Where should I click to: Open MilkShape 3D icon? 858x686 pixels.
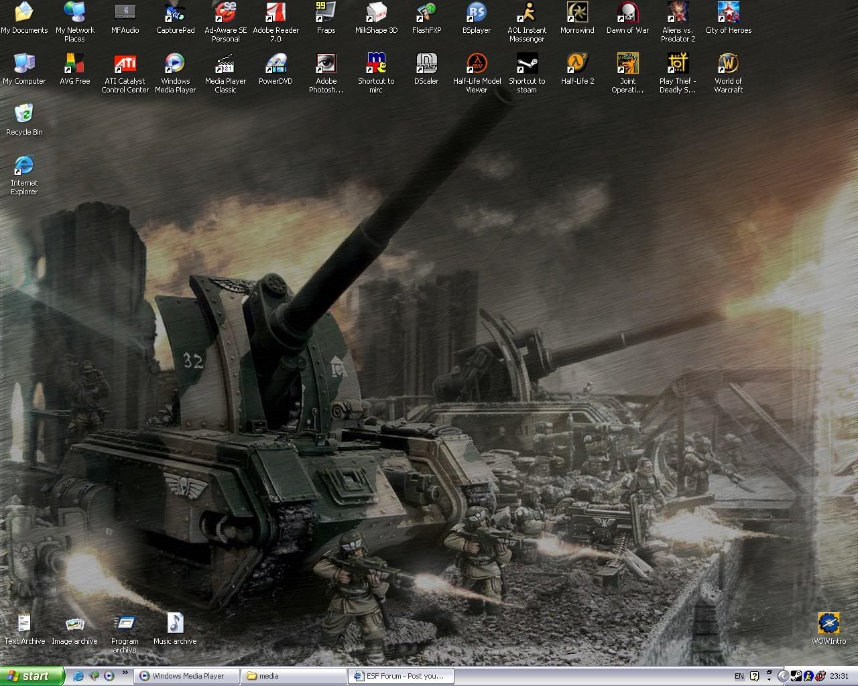376,18
